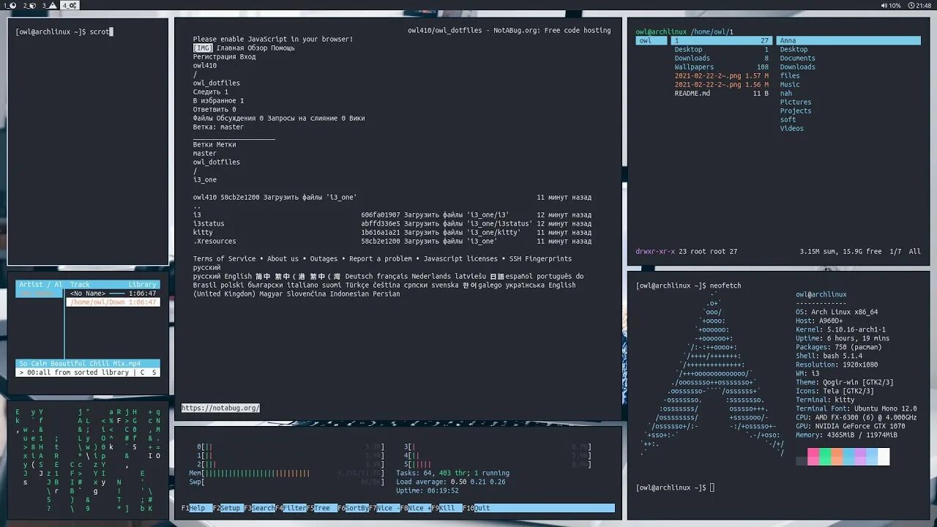This screenshot has height=527, width=937.
Task: Click the Swp meter in htop
Action: [286, 482]
